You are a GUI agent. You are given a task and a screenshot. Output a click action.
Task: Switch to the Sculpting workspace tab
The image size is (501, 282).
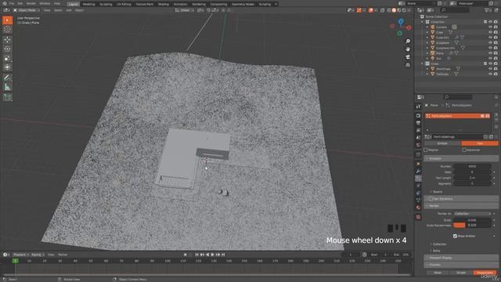pyautogui.click(x=106, y=4)
